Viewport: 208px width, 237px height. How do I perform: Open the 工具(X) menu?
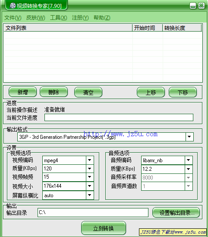point(59,18)
